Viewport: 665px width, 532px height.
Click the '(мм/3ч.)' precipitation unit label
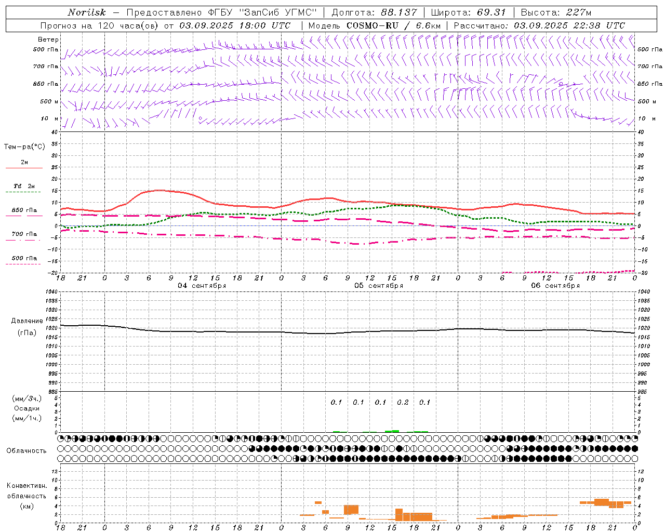pyautogui.click(x=27, y=398)
